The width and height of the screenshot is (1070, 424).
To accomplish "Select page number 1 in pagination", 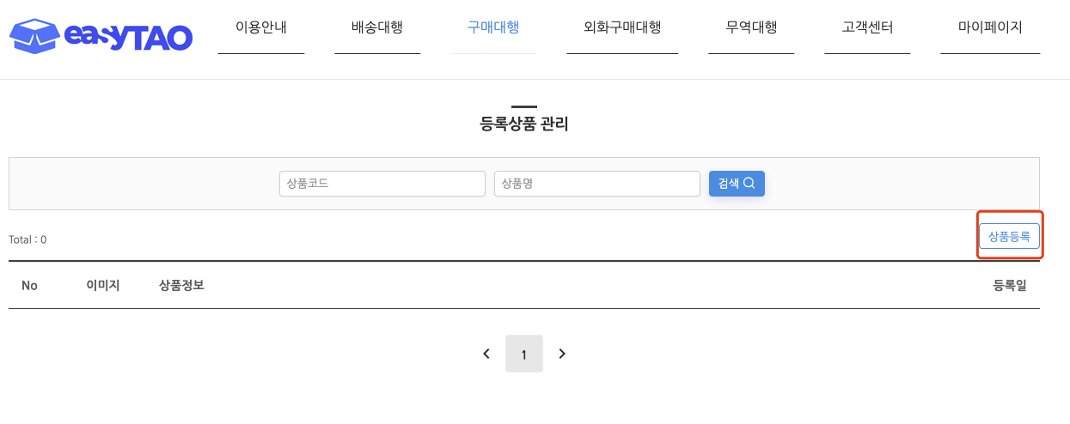I will click(x=524, y=354).
